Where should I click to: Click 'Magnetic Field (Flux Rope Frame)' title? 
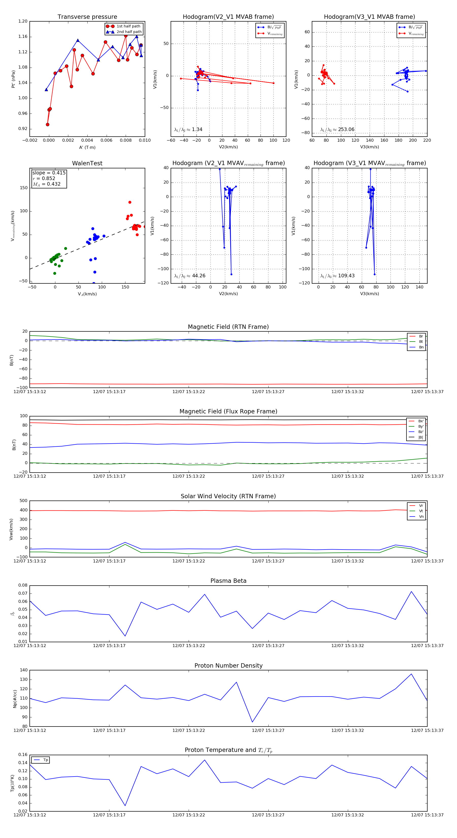228,412
